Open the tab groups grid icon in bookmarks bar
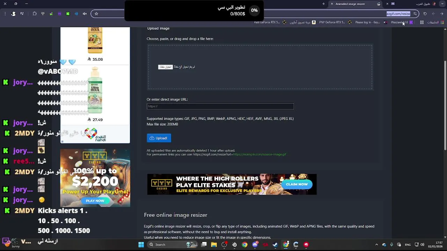 pos(422,22)
